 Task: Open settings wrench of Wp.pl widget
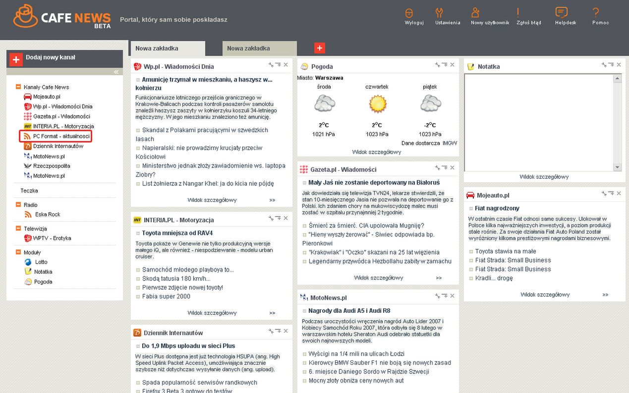click(271, 65)
